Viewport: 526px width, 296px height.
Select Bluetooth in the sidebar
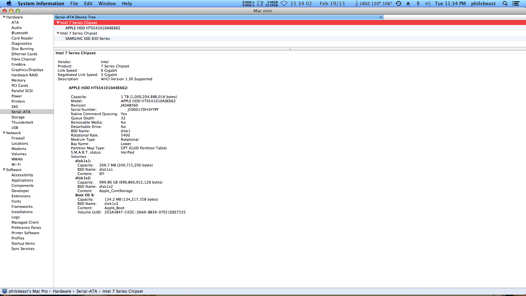click(20, 33)
